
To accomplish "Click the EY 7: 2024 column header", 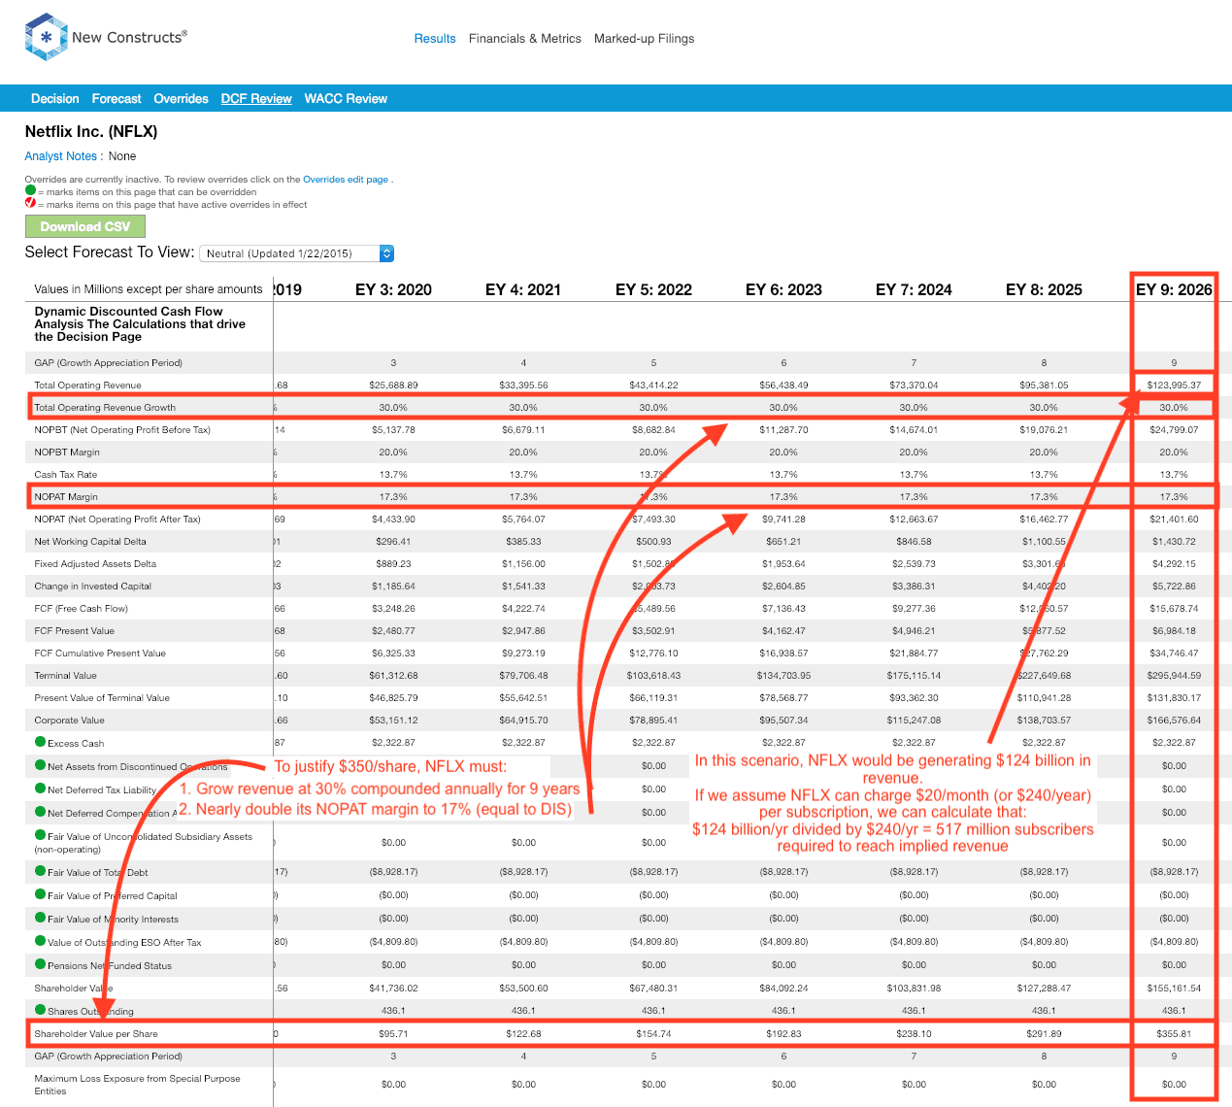I will (x=915, y=289).
